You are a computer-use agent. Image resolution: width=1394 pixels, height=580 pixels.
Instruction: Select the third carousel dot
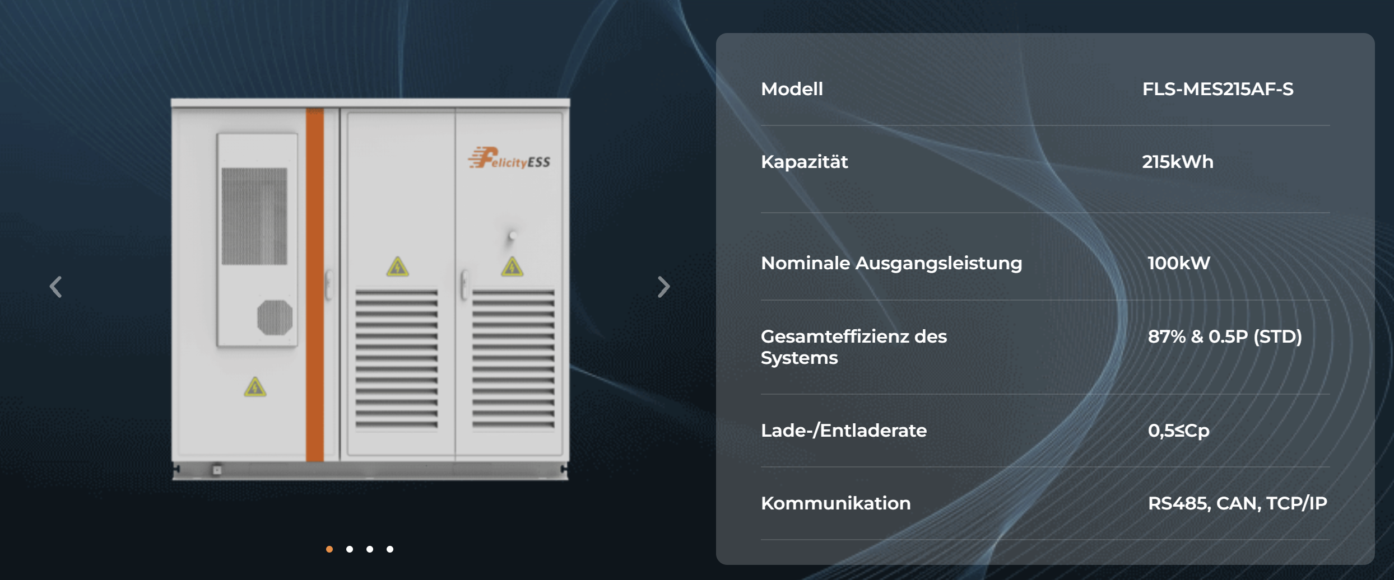click(x=370, y=549)
